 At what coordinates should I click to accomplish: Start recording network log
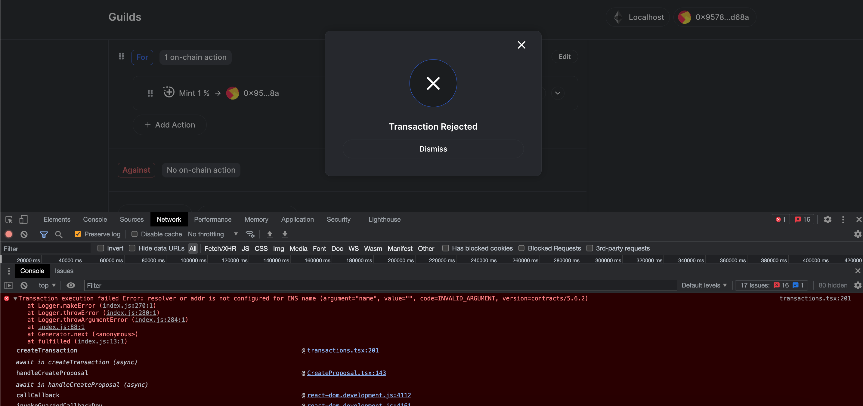[8, 234]
